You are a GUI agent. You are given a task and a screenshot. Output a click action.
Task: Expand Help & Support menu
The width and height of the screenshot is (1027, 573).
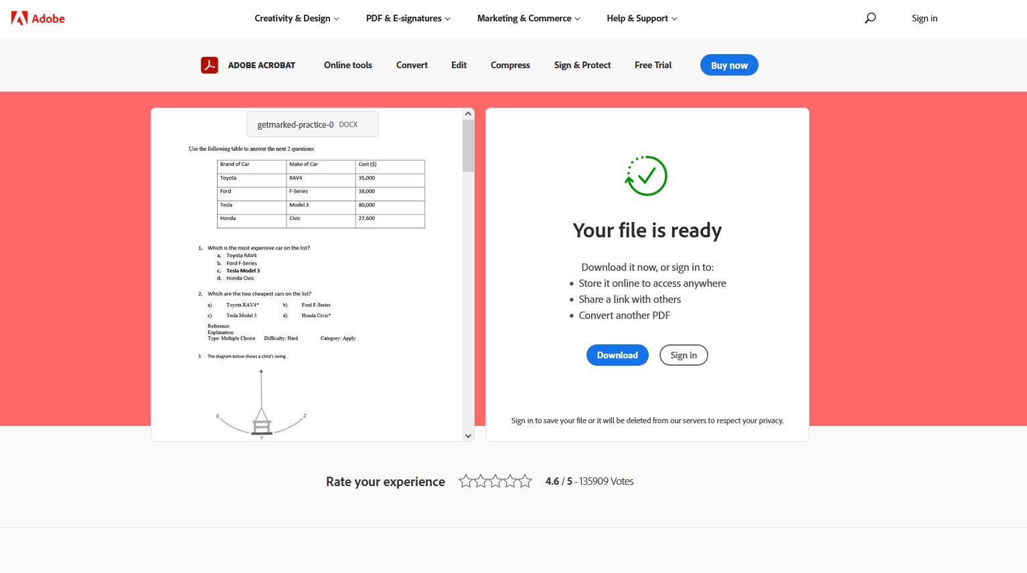click(641, 18)
